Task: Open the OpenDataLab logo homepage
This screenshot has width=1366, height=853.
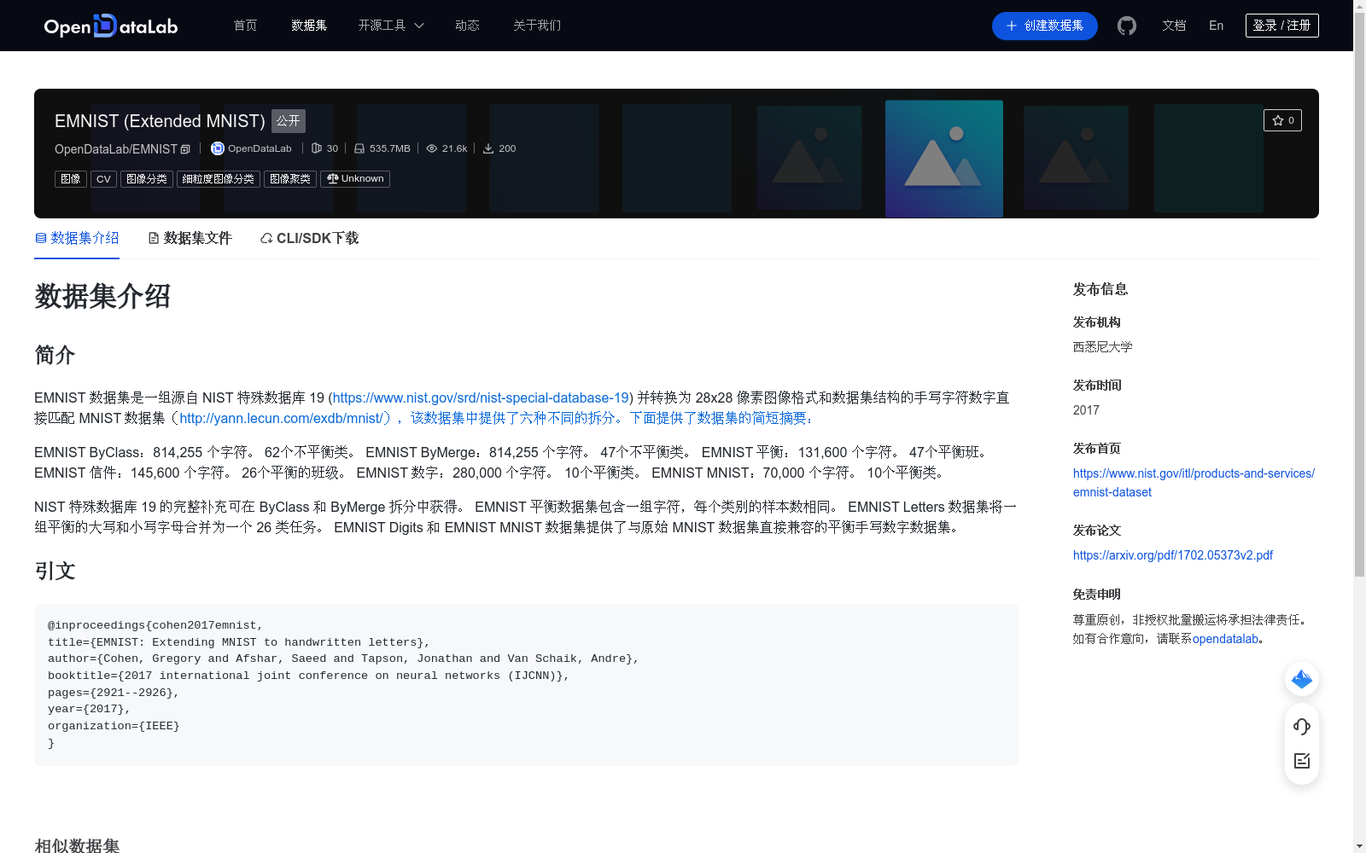Action: [111, 26]
